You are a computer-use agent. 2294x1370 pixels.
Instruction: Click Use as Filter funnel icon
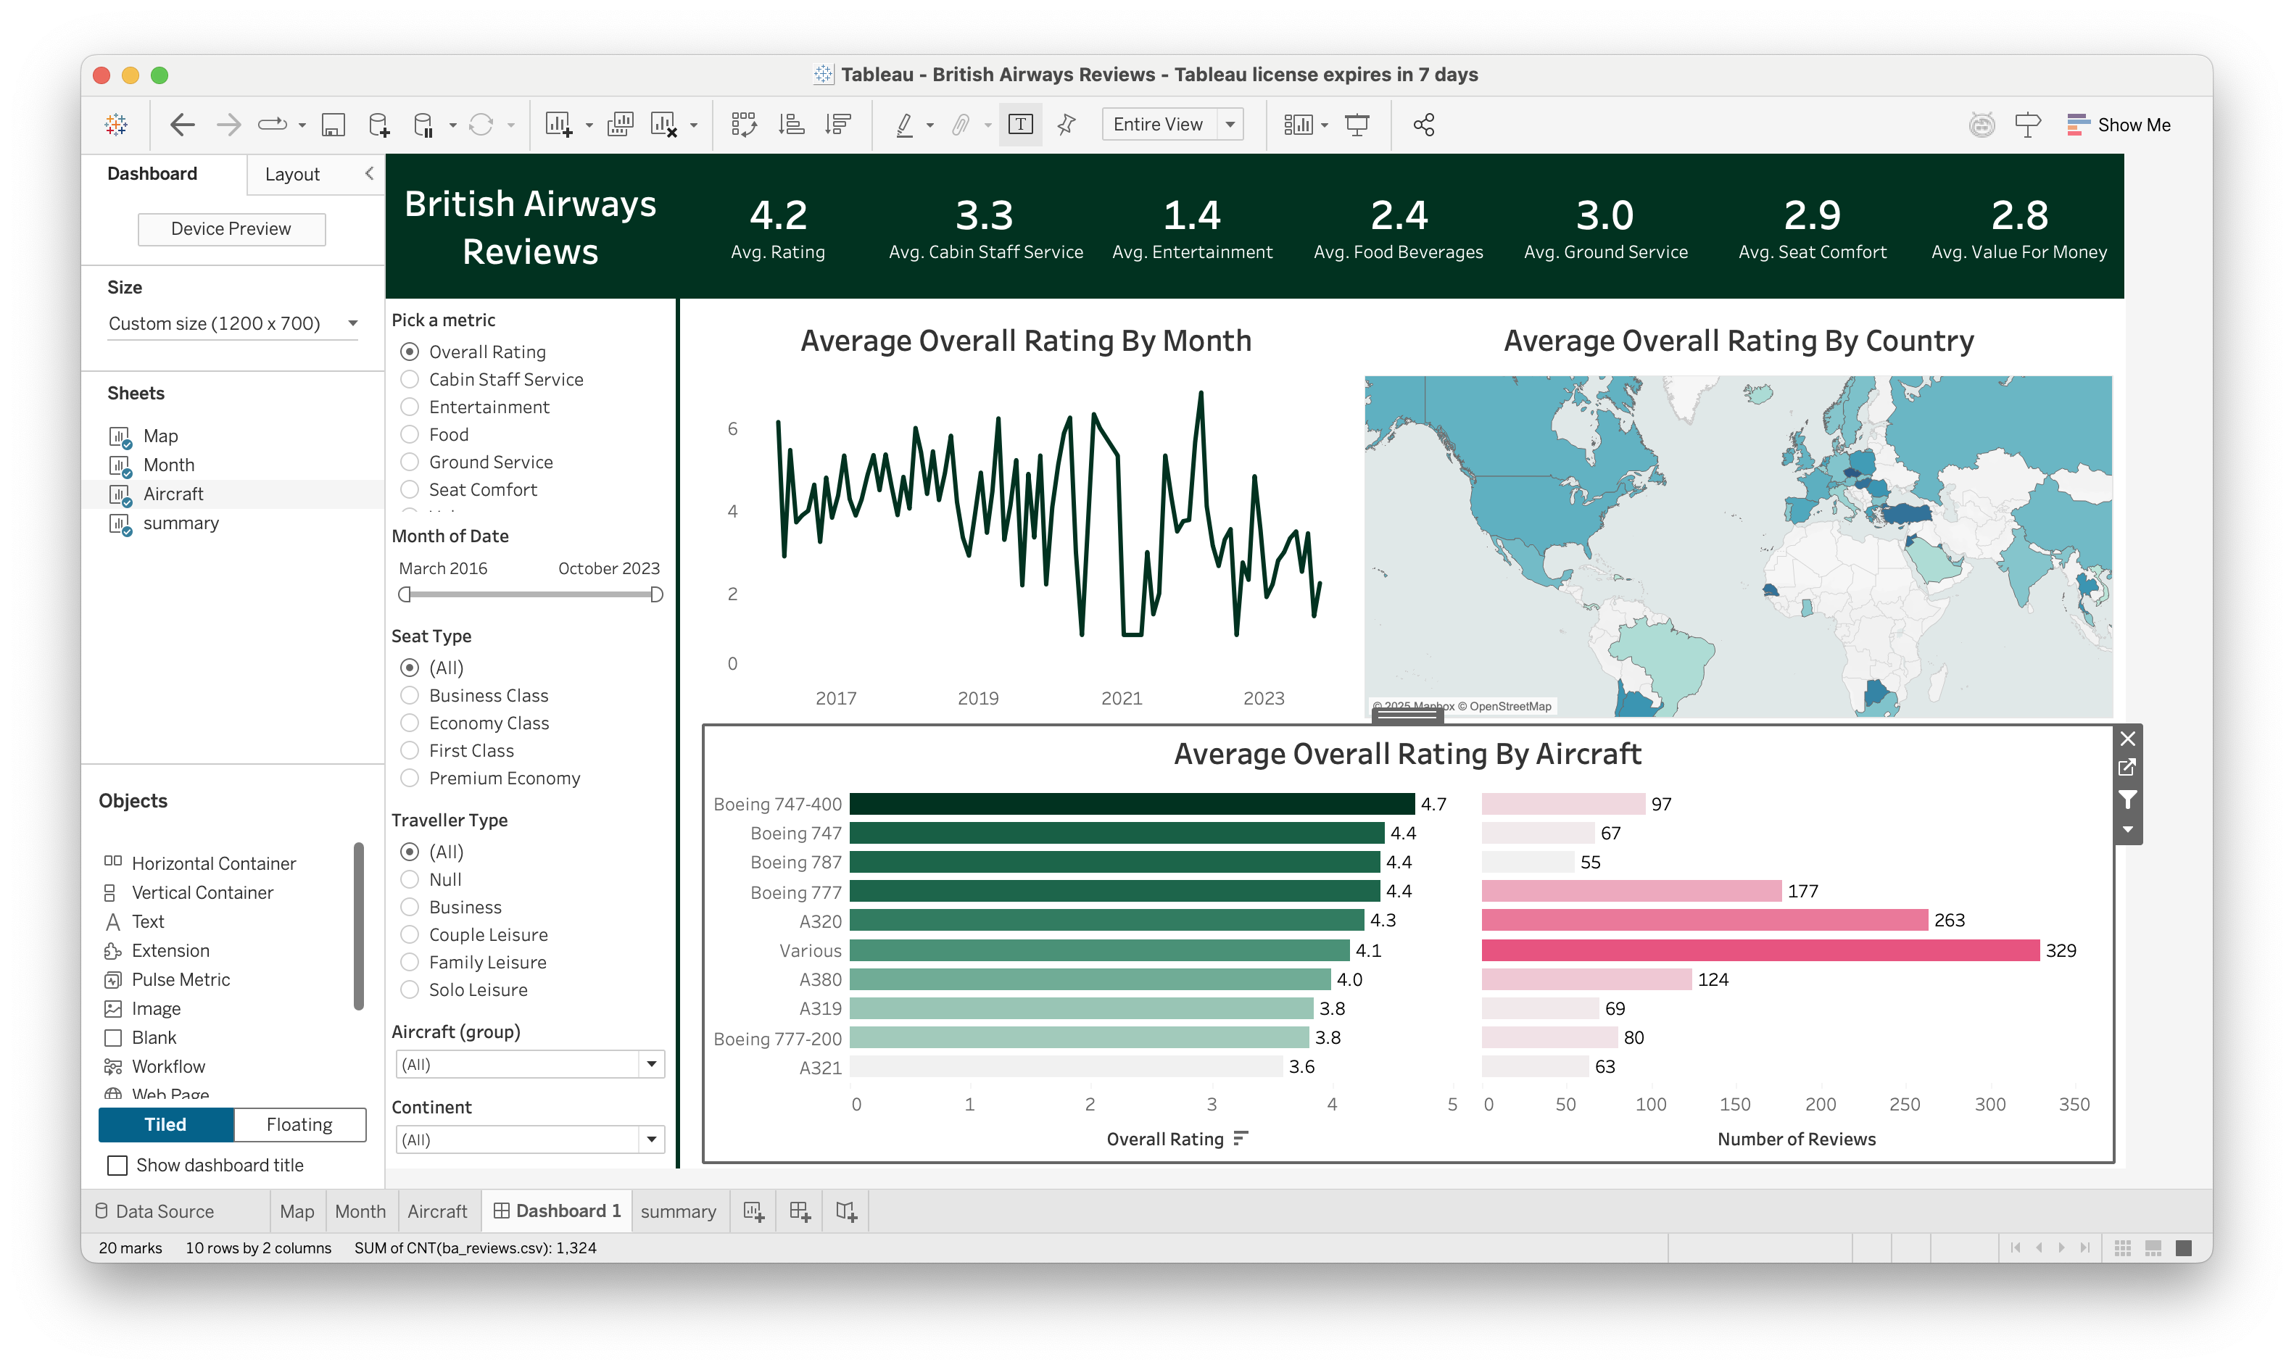point(2128,800)
